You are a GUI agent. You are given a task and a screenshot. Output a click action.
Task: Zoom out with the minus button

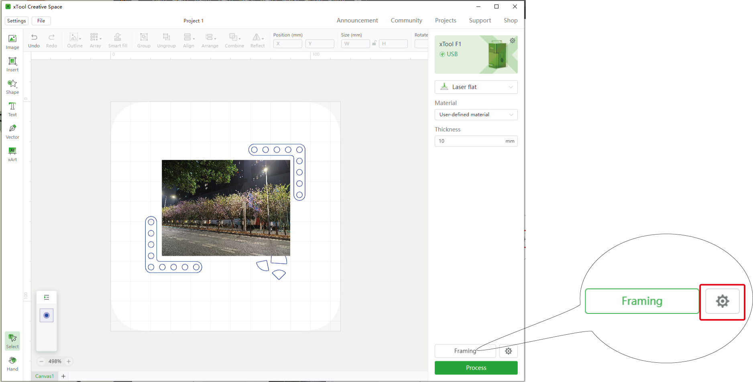tap(41, 361)
